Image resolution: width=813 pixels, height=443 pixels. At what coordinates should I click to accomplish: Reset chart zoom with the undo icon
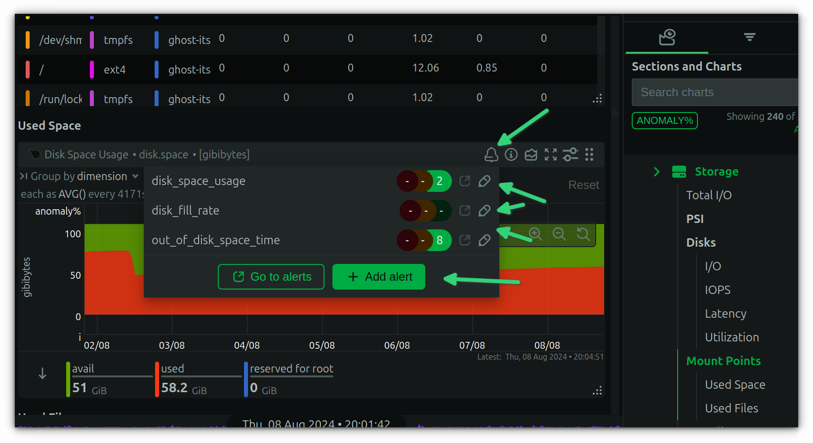click(x=583, y=234)
